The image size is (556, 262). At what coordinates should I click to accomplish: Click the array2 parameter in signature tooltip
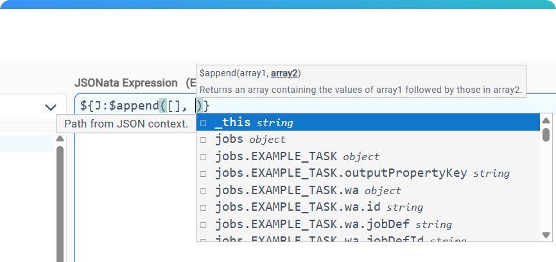284,74
